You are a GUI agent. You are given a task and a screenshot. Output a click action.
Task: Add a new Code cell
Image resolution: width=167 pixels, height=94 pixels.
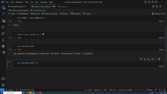click(x=11, y=14)
